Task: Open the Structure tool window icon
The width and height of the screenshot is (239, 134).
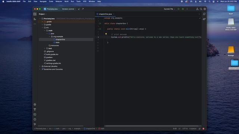Action: [35, 19]
